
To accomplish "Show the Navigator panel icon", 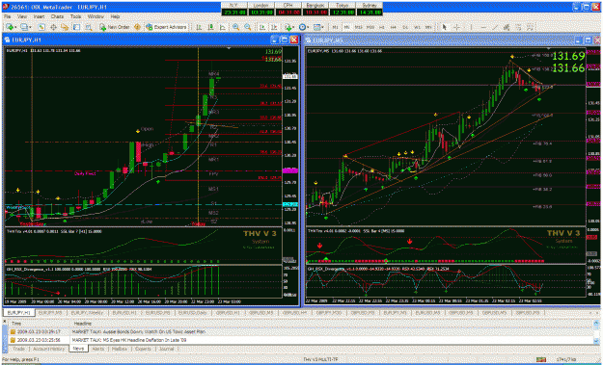I will pos(65,27).
